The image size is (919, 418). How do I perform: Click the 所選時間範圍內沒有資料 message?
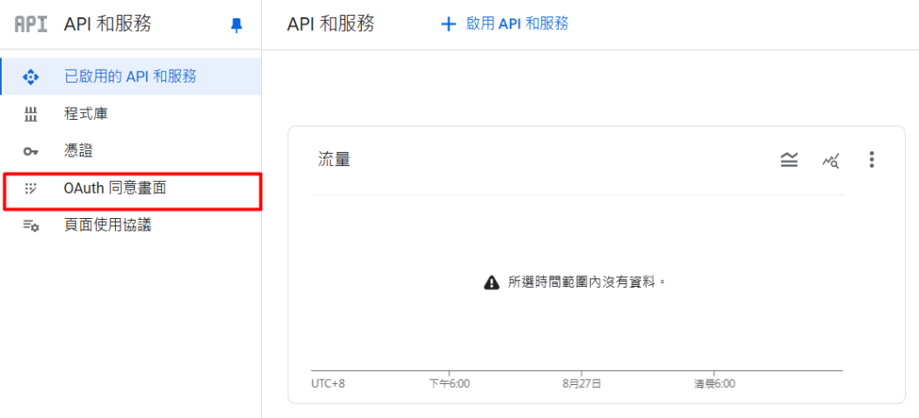(x=587, y=282)
